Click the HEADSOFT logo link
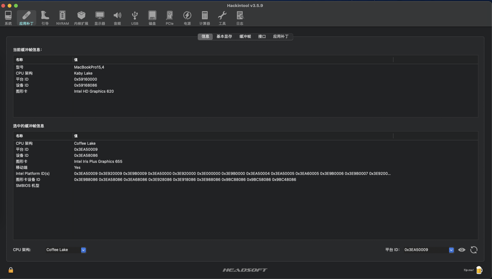This screenshot has width=492, height=279. pyautogui.click(x=245, y=270)
